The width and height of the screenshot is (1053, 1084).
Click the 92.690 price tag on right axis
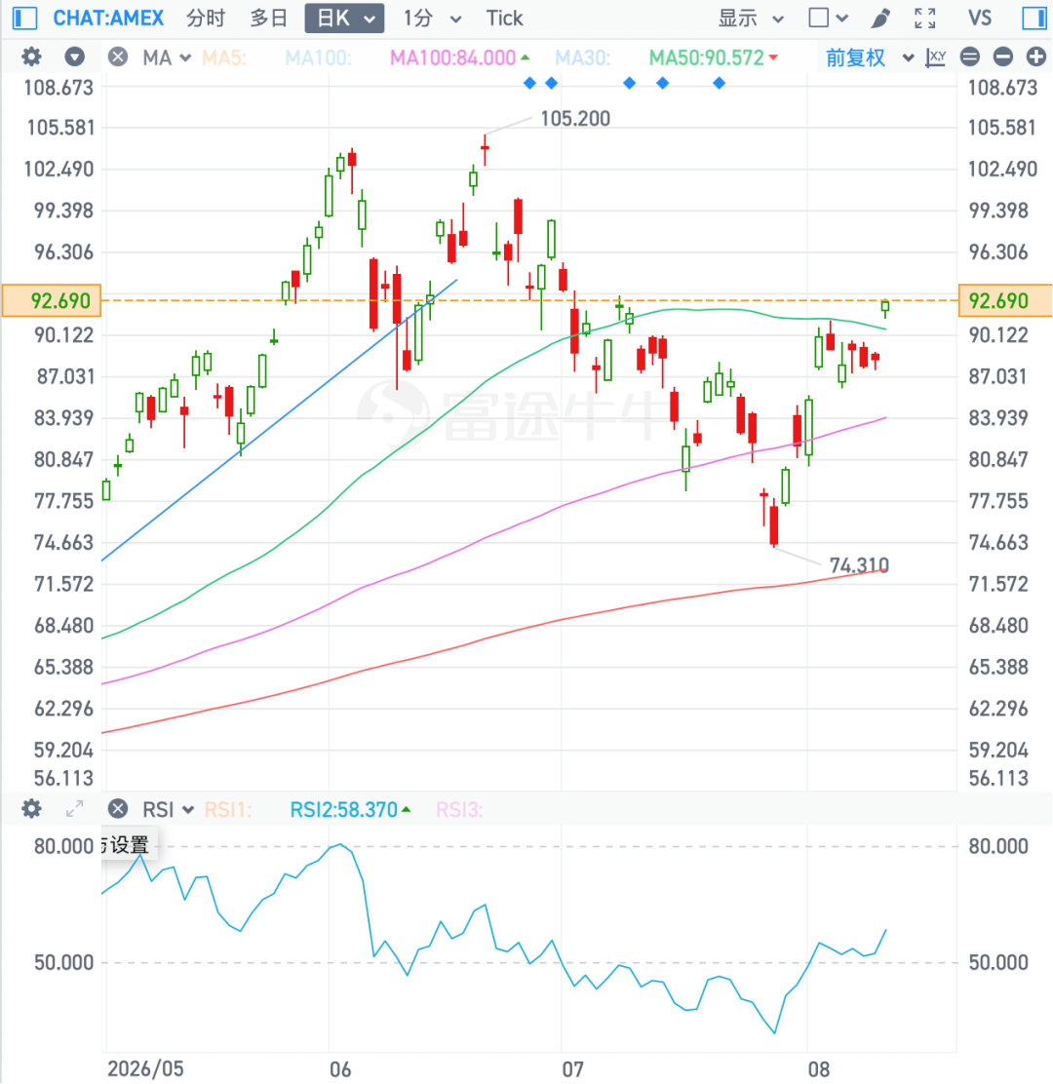point(1005,300)
